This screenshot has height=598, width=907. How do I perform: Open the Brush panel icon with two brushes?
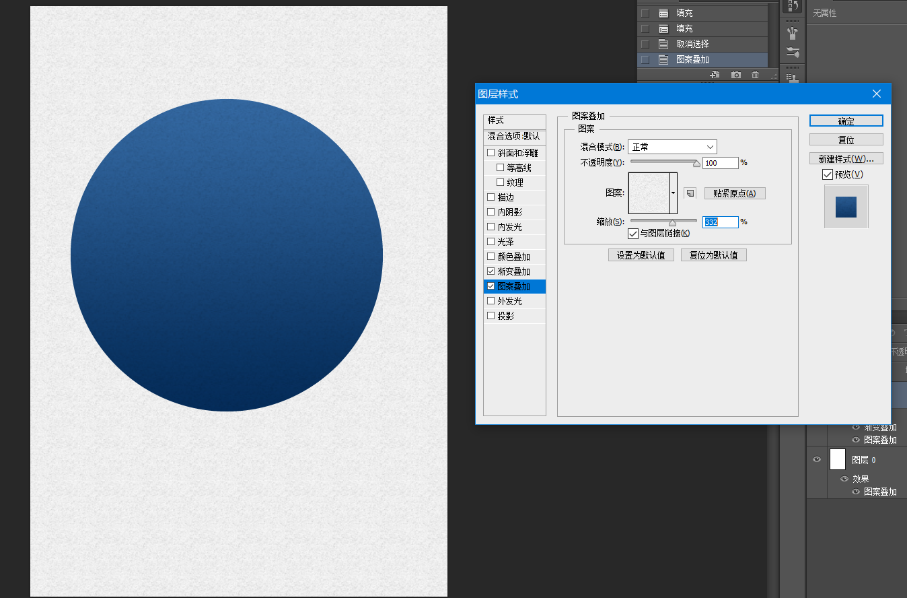coord(793,53)
